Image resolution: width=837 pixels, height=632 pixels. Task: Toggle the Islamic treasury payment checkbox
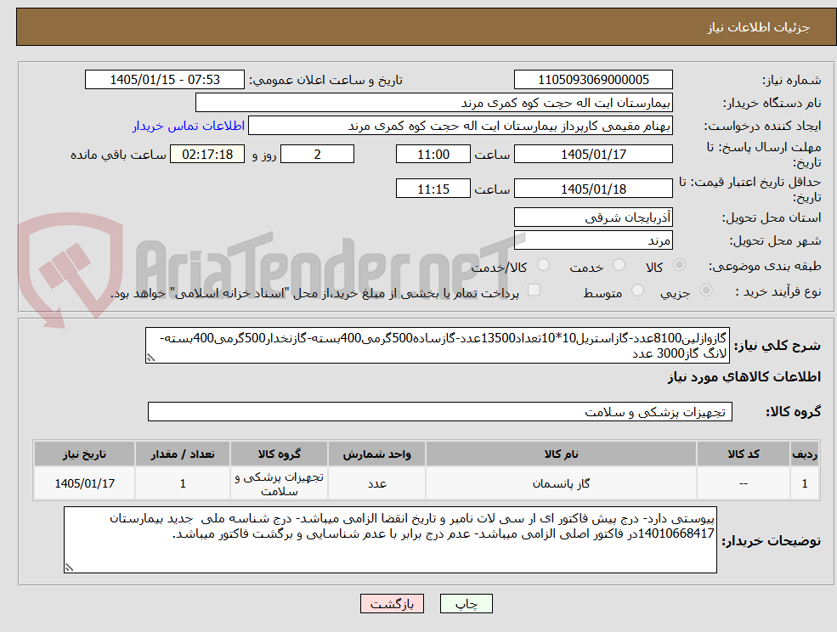(534, 290)
